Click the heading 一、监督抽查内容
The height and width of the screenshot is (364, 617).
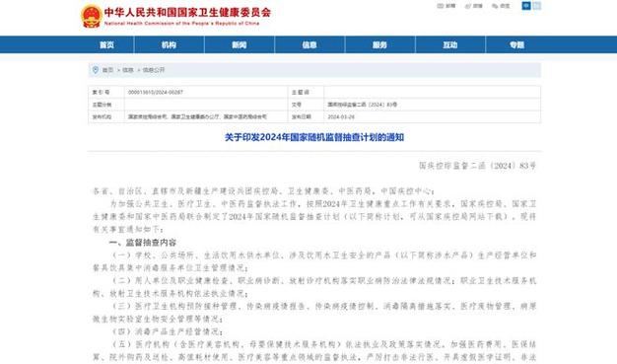[143, 243]
